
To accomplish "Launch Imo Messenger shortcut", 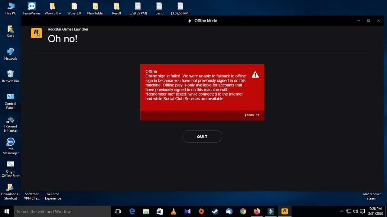I will (11, 146).
